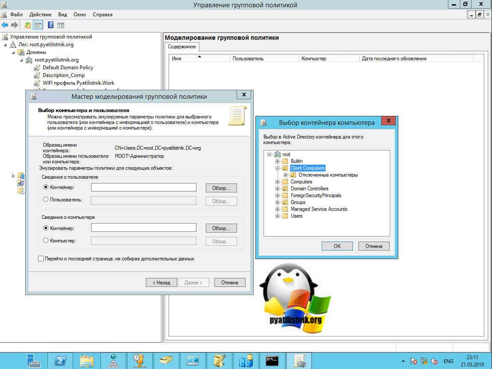Click Обзор for the user container
Viewport: 492px width, 369px height.
coord(221,188)
